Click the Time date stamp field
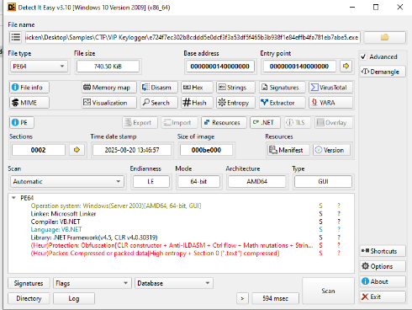 coord(132,150)
